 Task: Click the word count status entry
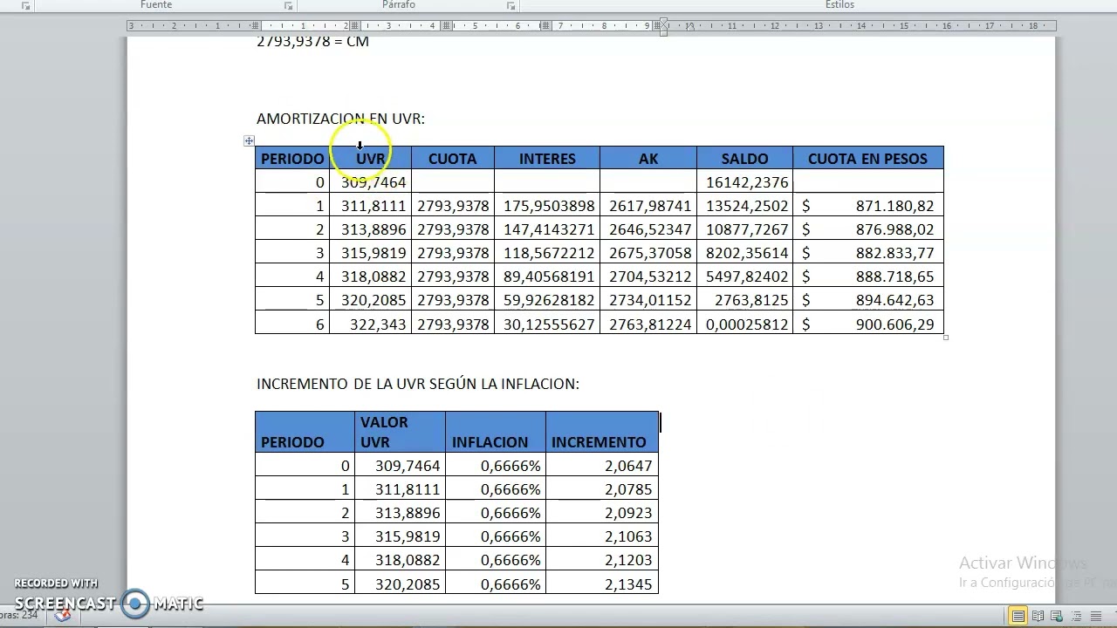coord(19,616)
